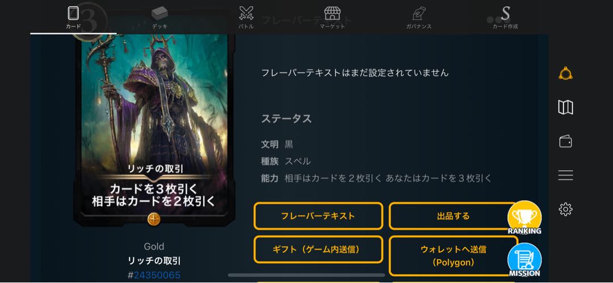Image resolution: width=613 pixels, height=283 pixels.
Task: Switch to the デッキ tab
Action: click(159, 18)
